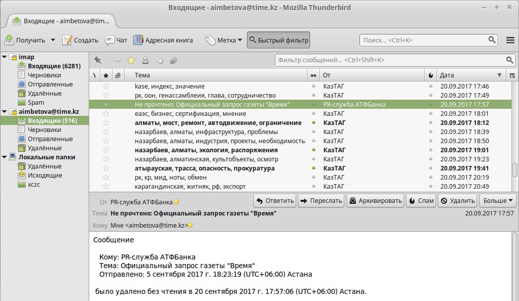
Task: Filter tagged messages using tag icon
Action: (160, 60)
